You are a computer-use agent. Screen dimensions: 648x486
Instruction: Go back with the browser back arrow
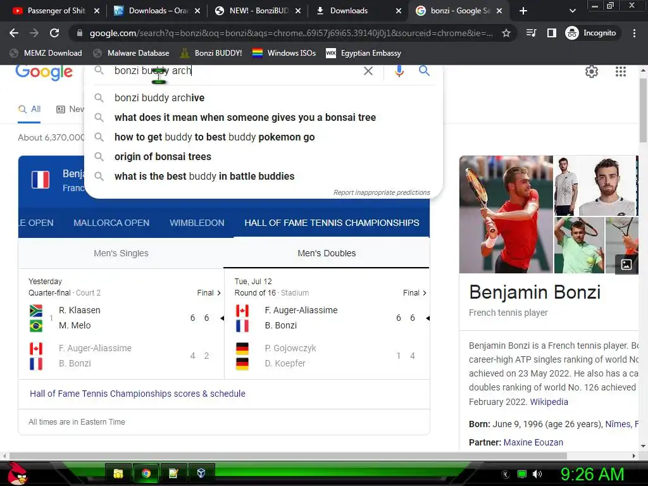tap(14, 33)
